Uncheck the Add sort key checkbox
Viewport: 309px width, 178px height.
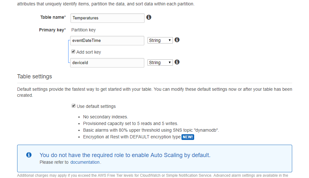tap(73, 52)
